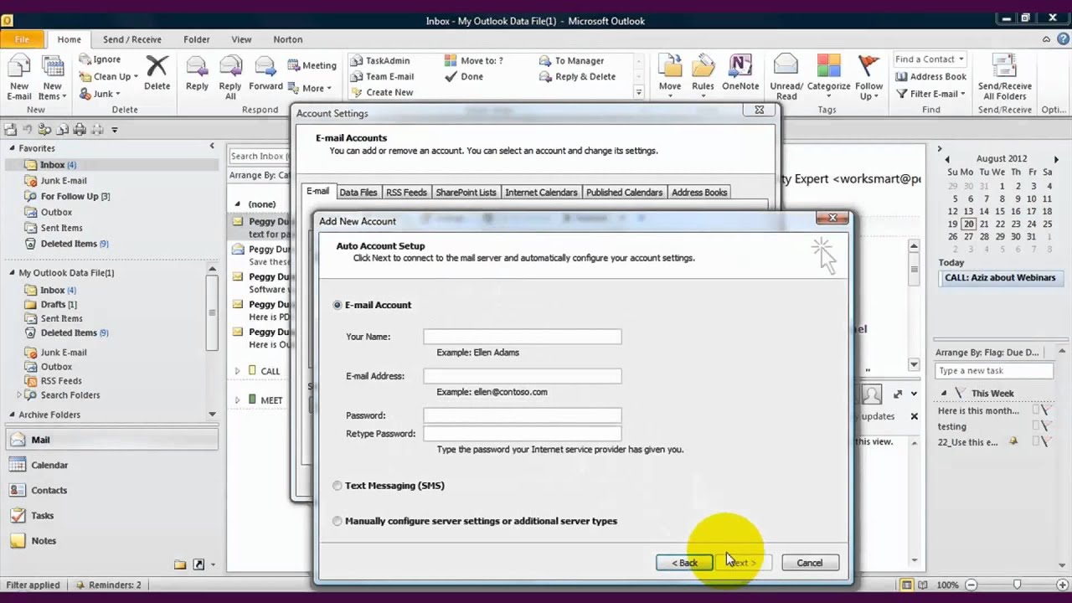Run the To Manager quick step
The image size is (1072, 603).
pyautogui.click(x=572, y=60)
